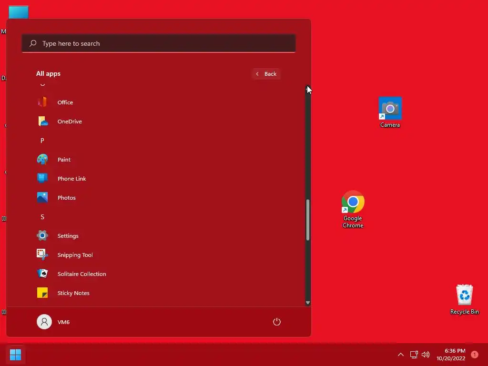The height and width of the screenshot is (366, 488).
Task: Select the Google Chrome desktop shortcut
Action: (x=353, y=210)
